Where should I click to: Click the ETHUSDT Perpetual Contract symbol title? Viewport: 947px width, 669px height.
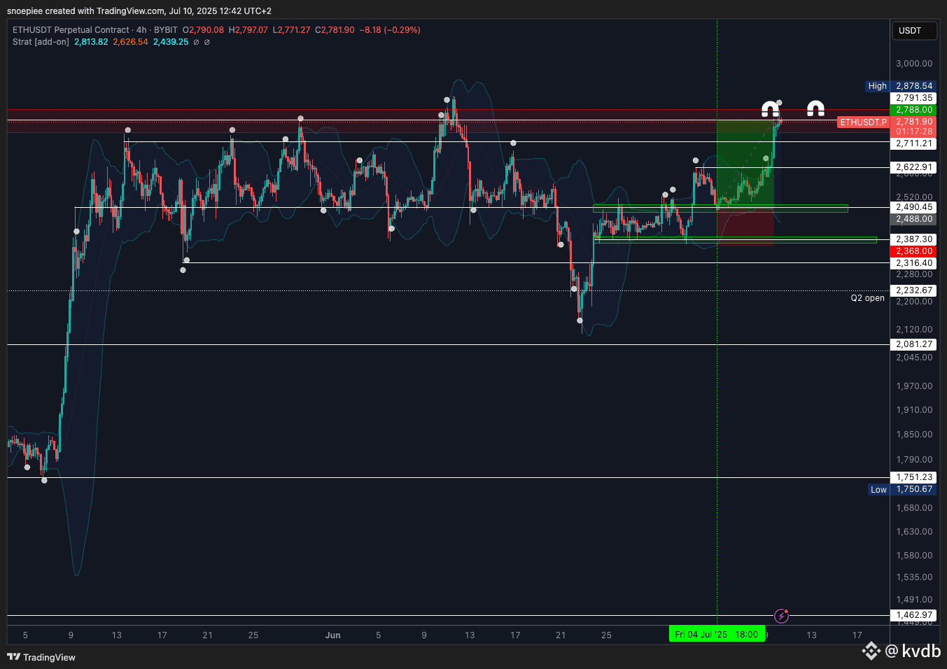71,30
